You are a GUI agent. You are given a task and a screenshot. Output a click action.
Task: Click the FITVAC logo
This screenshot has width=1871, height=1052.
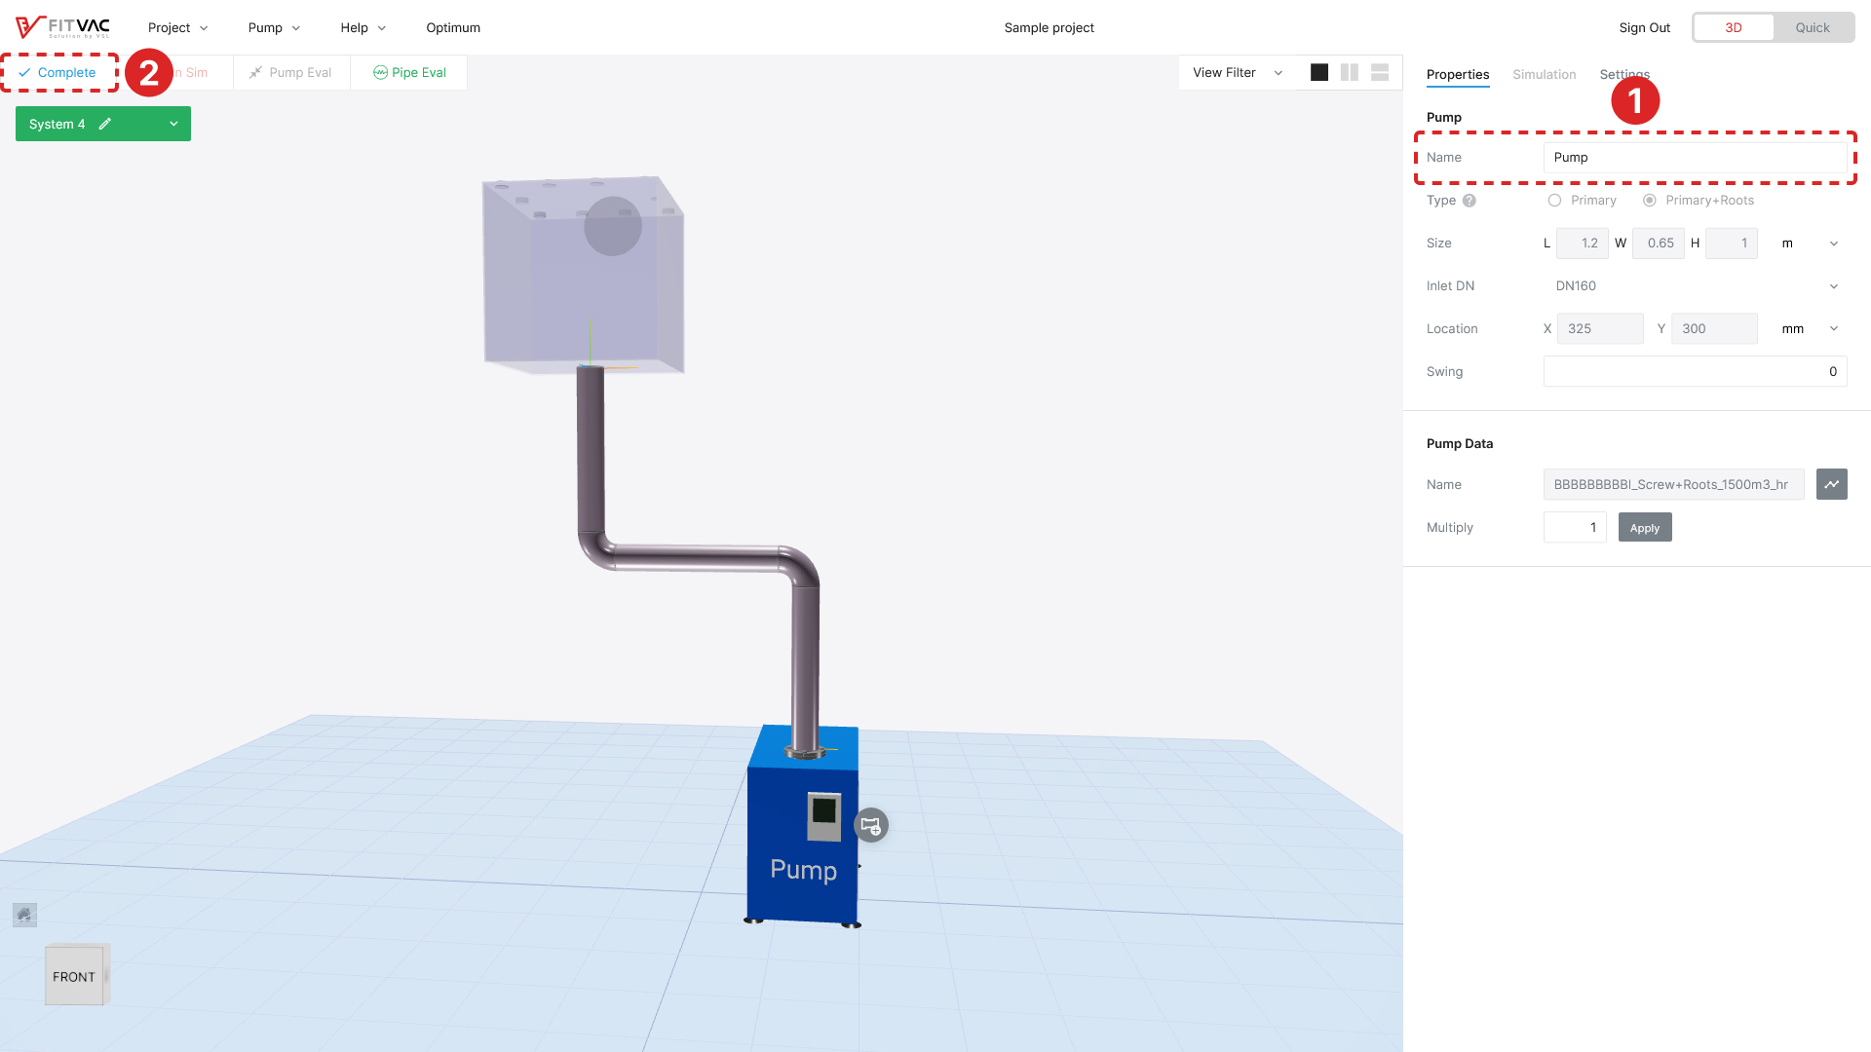(62, 27)
